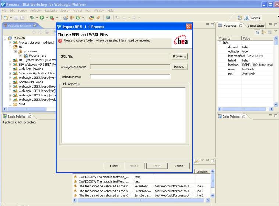Click the Util Project(s) list box
Screen dimensions: 279x206
124,115
